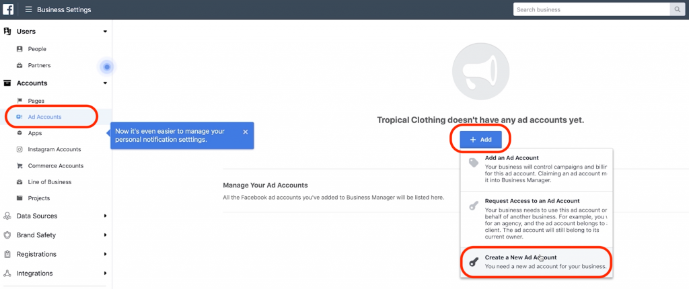Click the Business Settings title
The image size is (689, 289).
(x=65, y=9)
